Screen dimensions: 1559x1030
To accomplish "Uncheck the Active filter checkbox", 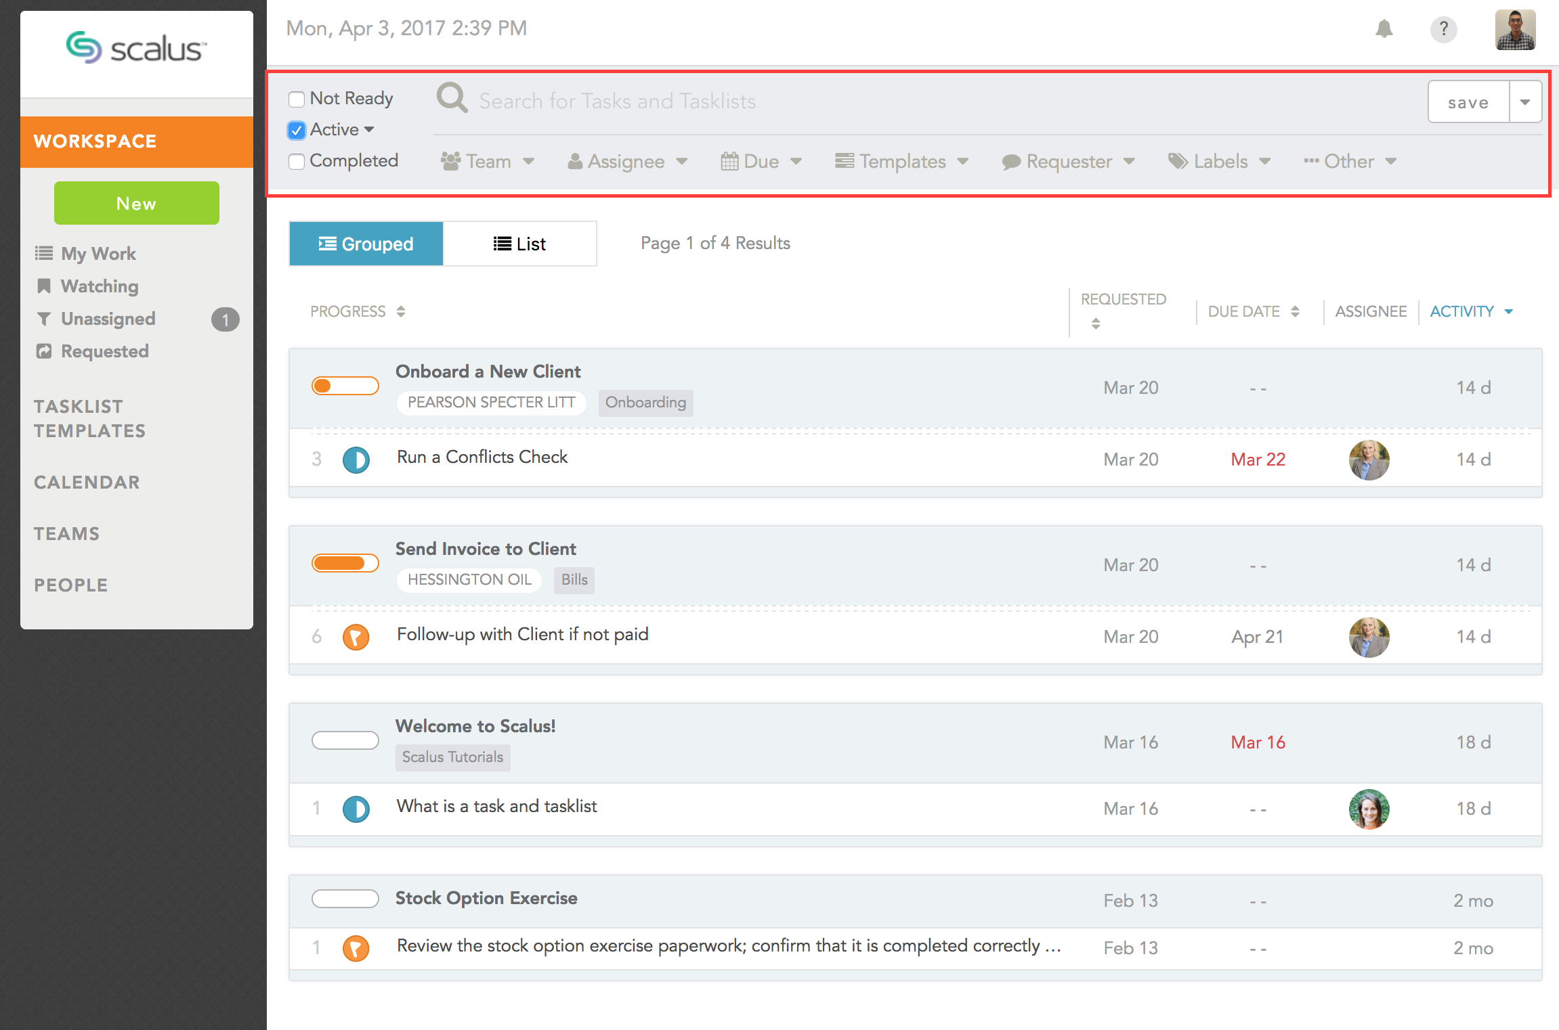I will tap(297, 130).
